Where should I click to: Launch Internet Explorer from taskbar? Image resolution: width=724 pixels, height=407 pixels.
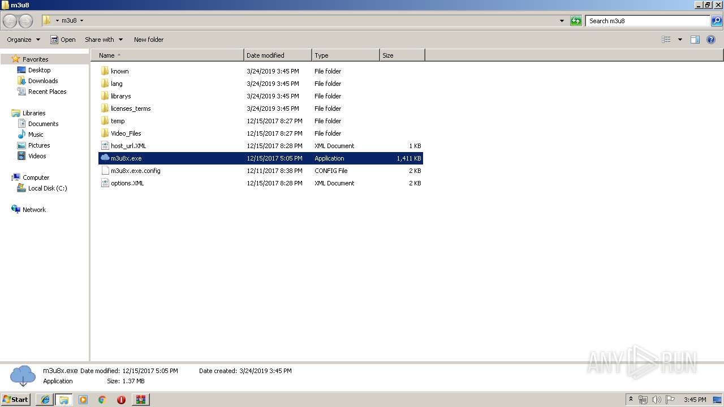coord(45,400)
